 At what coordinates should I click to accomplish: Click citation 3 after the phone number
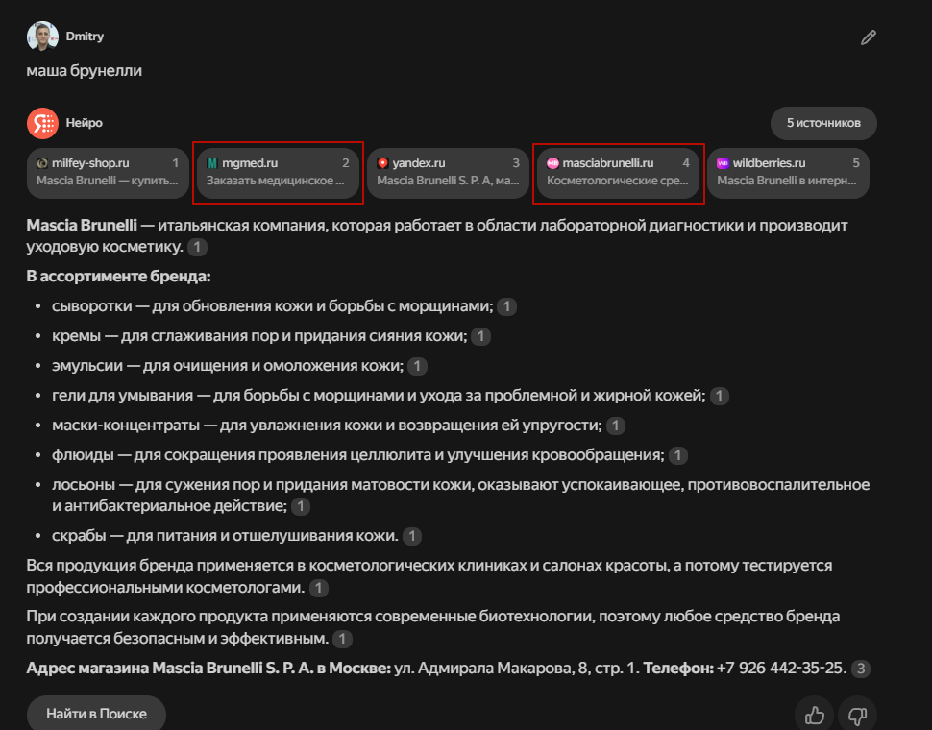pyautogui.click(x=861, y=669)
